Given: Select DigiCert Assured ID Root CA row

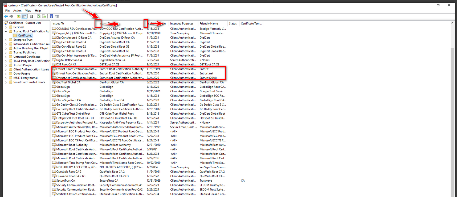Looking at the screenshot, I should point(139,38).
